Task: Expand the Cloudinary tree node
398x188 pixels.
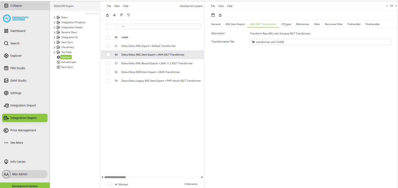Action: pos(54,47)
